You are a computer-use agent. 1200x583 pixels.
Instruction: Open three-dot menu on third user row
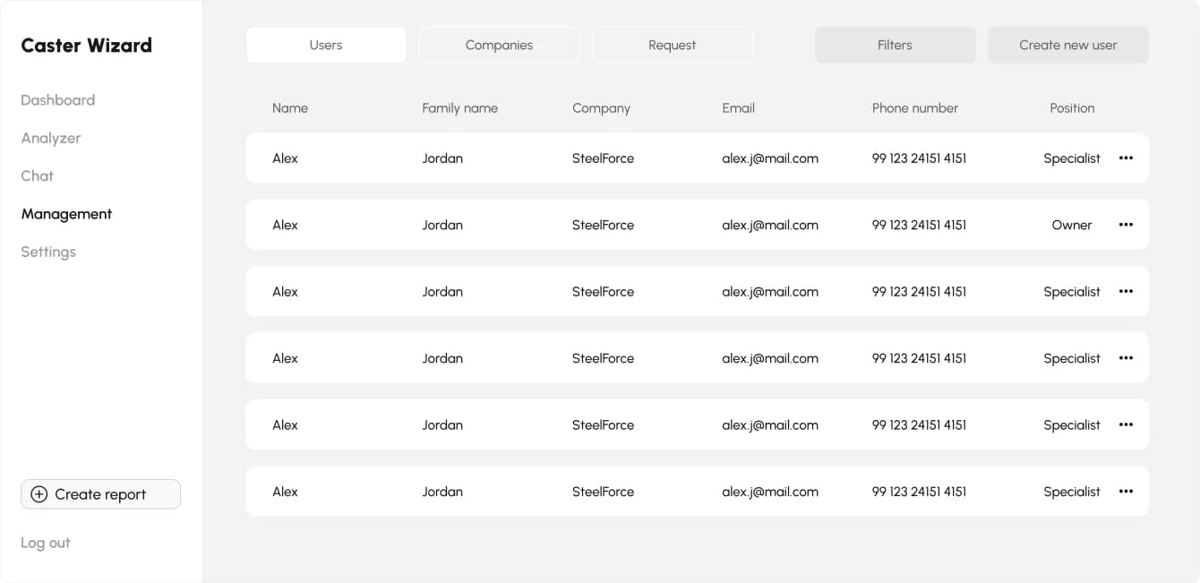pos(1126,291)
